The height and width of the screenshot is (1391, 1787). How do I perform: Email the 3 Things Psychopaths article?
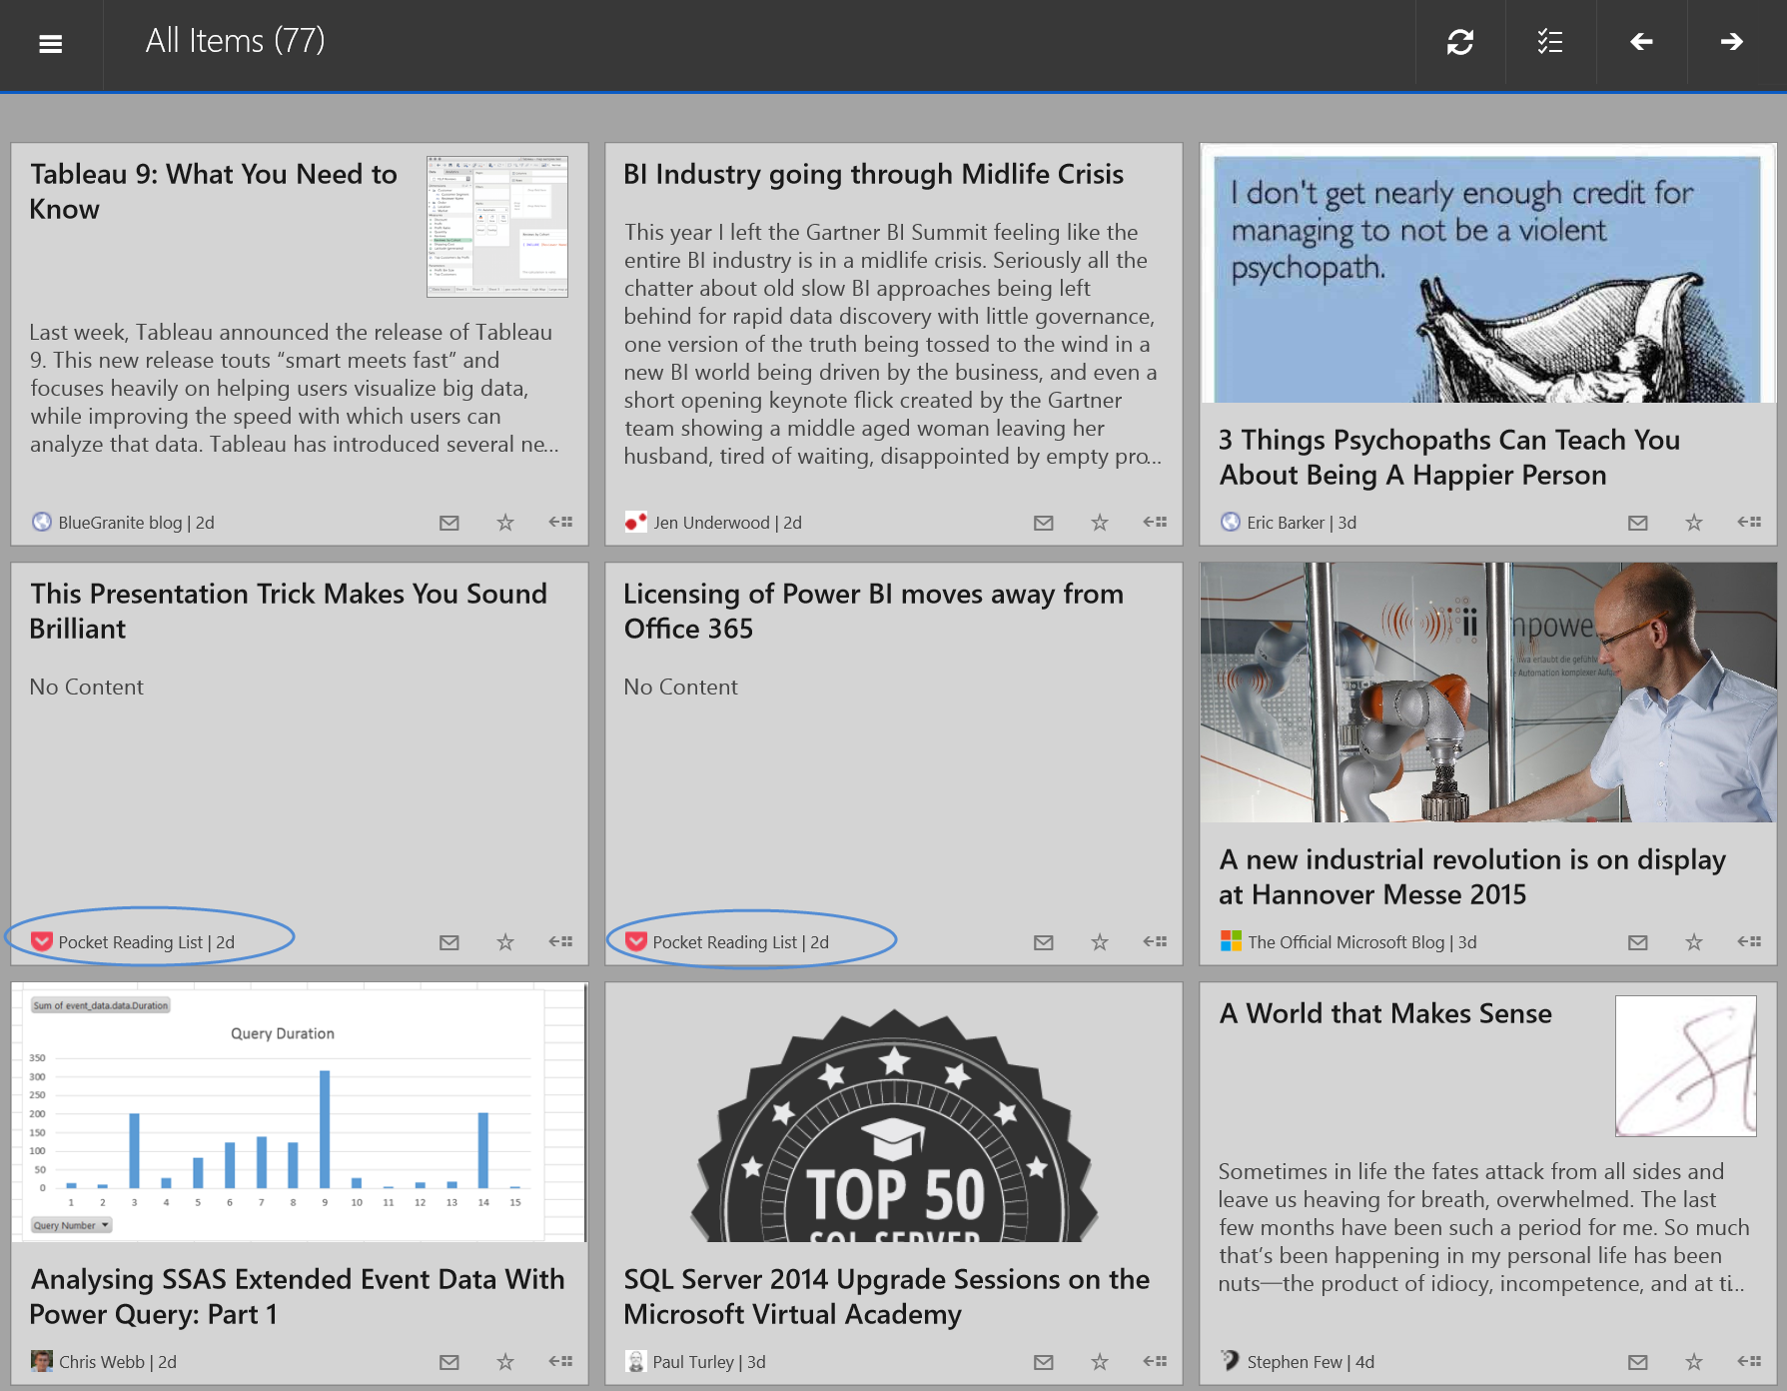click(x=1638, y=523)
